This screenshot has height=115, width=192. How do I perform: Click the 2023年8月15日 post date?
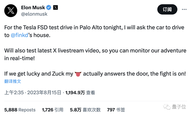click(x=44, y=93)
